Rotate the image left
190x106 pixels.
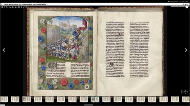pyautogui.click(x=7, y=7)
